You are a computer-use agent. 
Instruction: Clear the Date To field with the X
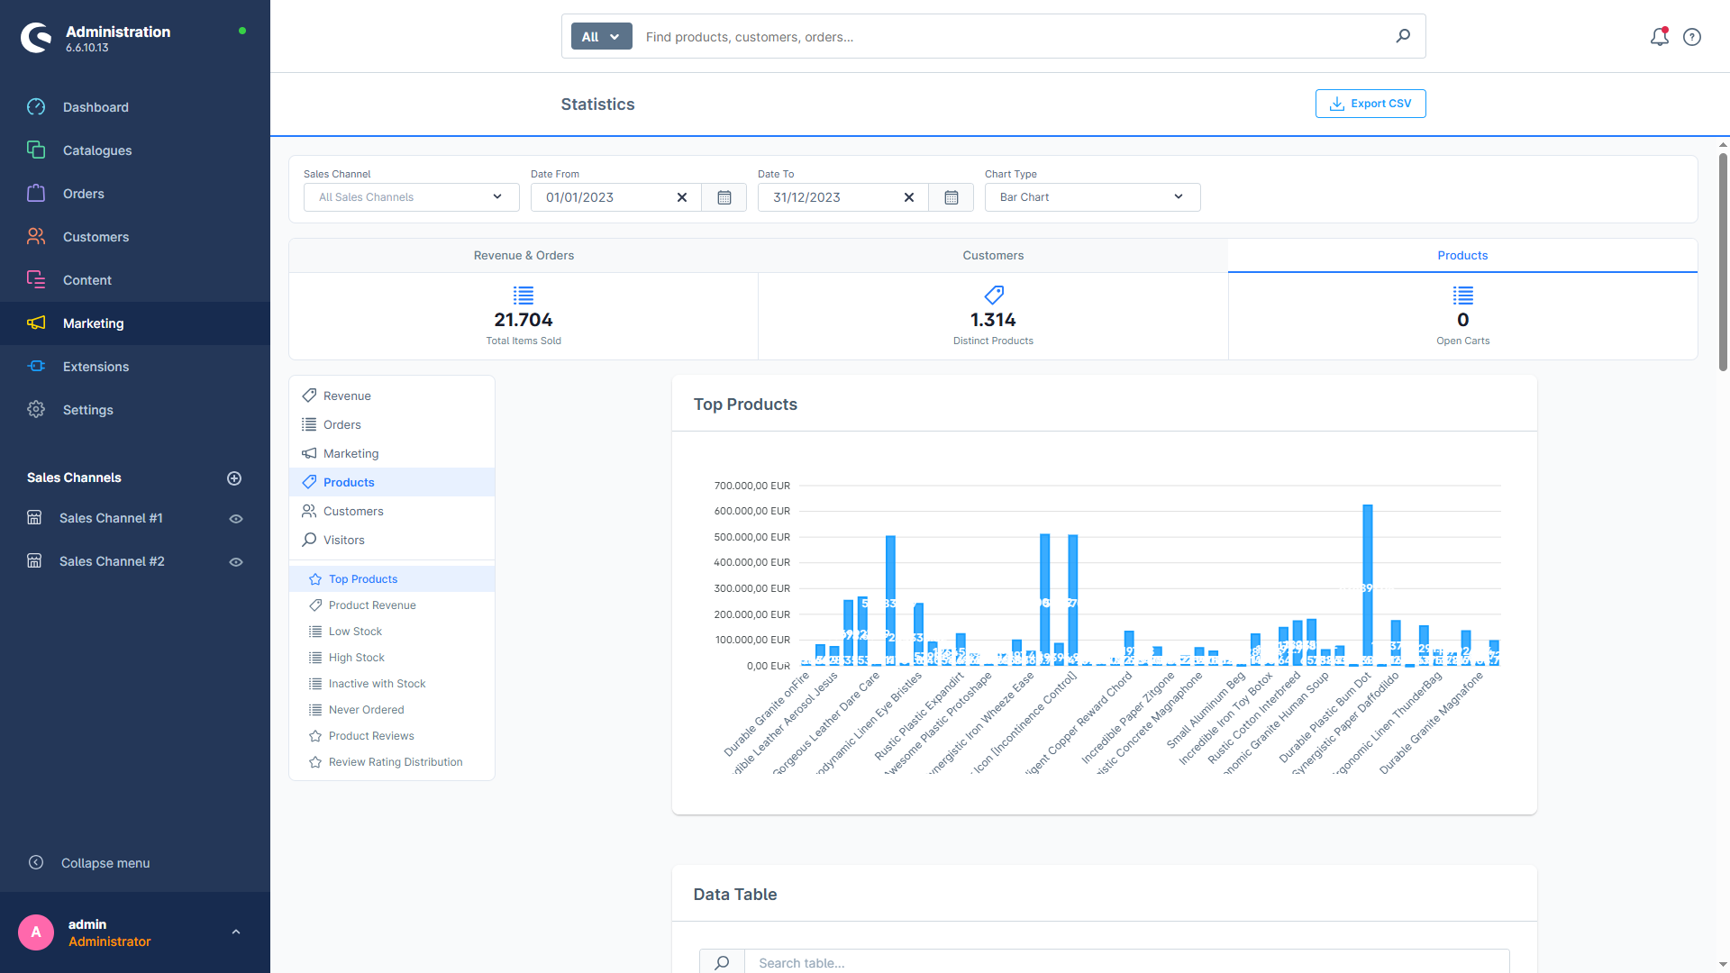(x=909, y=196)
